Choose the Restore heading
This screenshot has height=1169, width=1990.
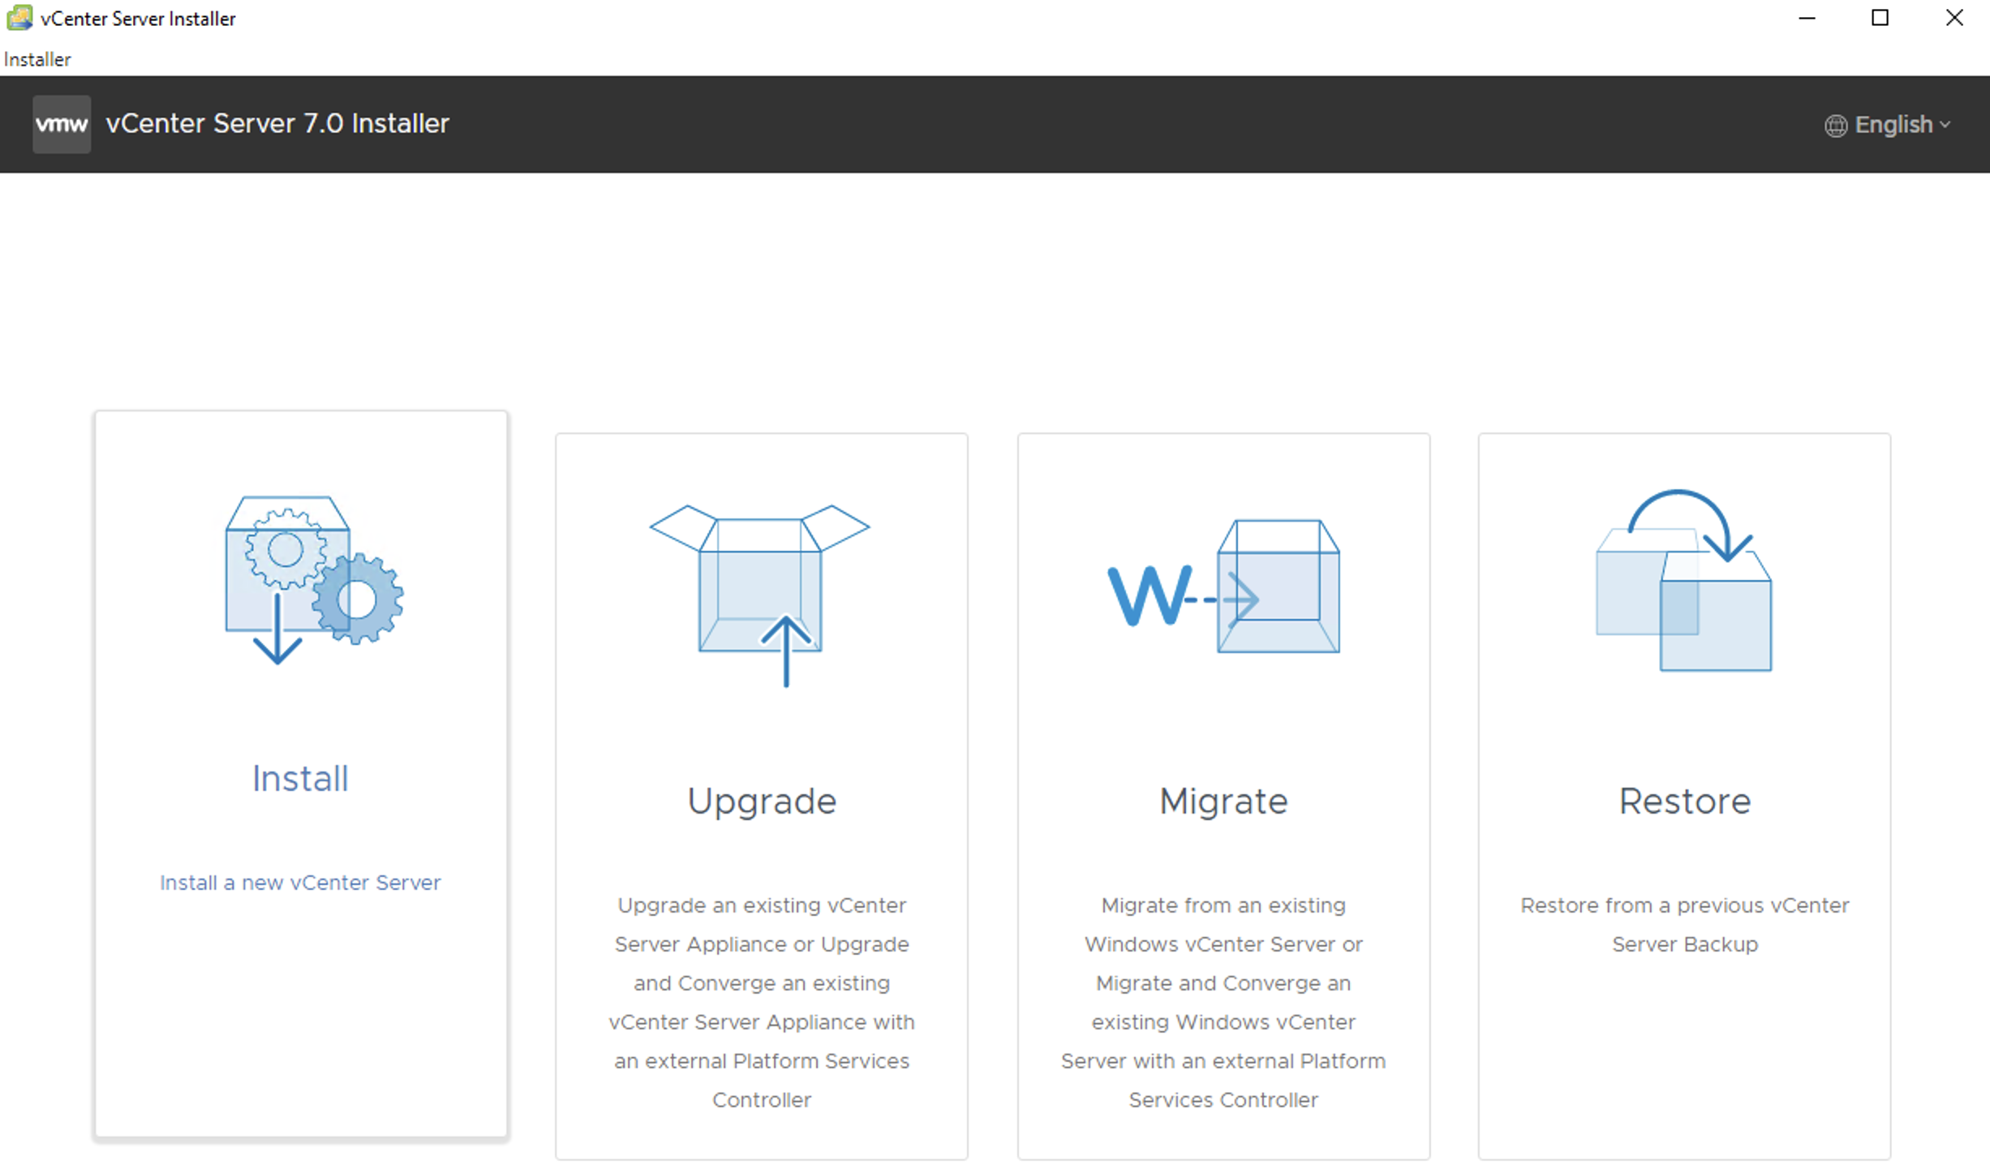coord(1684,802)
